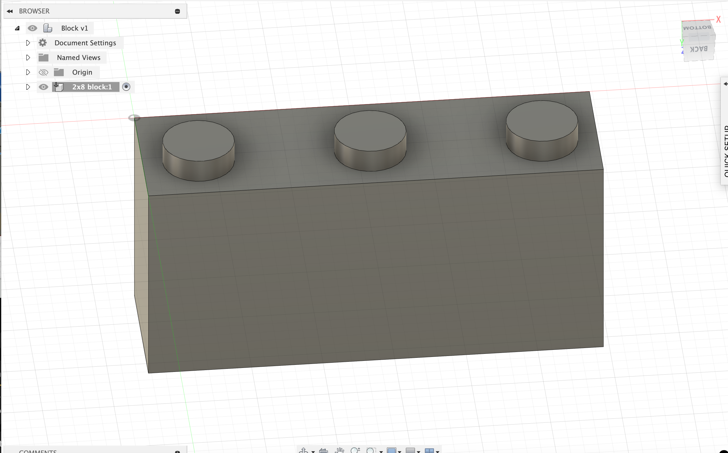Collapse the Block v1 root node
Image resolution: width=728 pixels, height=453 pixels.
pos(17,28)
